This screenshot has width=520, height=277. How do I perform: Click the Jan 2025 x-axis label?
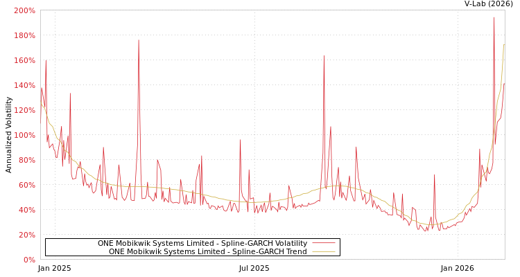coord(55,269)
